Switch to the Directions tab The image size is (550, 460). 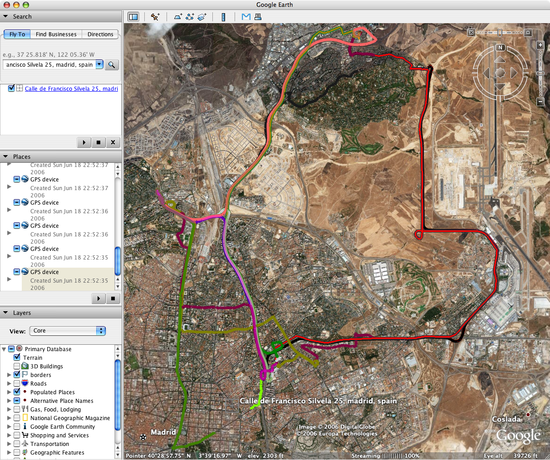[100, 34]
